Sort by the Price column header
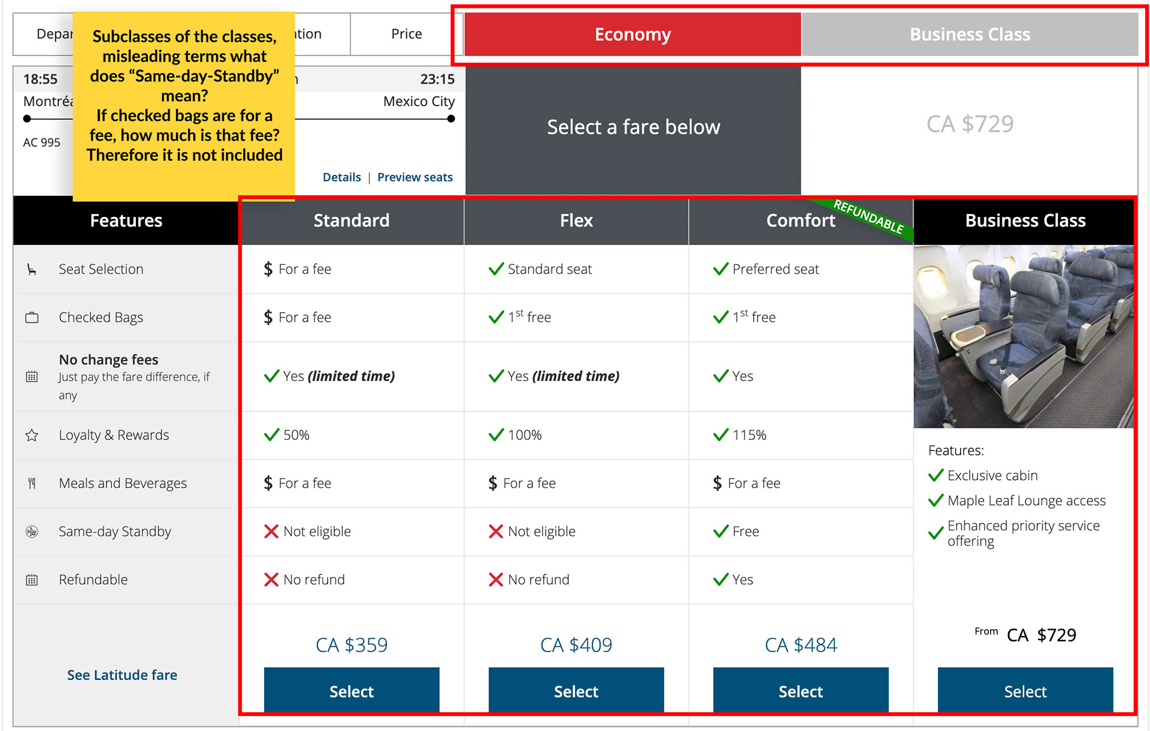Screen dimensions: 1150x731 (406, 34)
